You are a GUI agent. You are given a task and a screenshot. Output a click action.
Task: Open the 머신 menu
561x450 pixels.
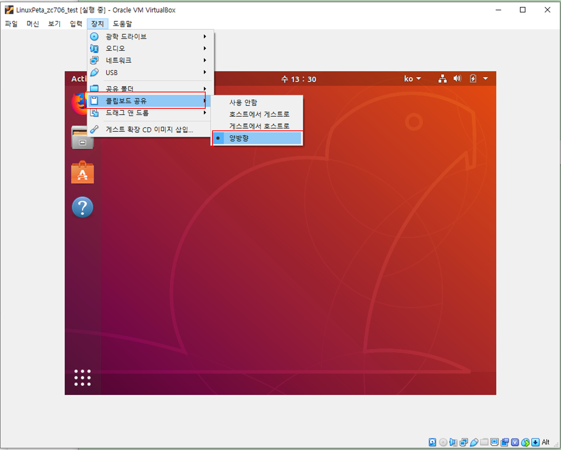coord(33,24)
